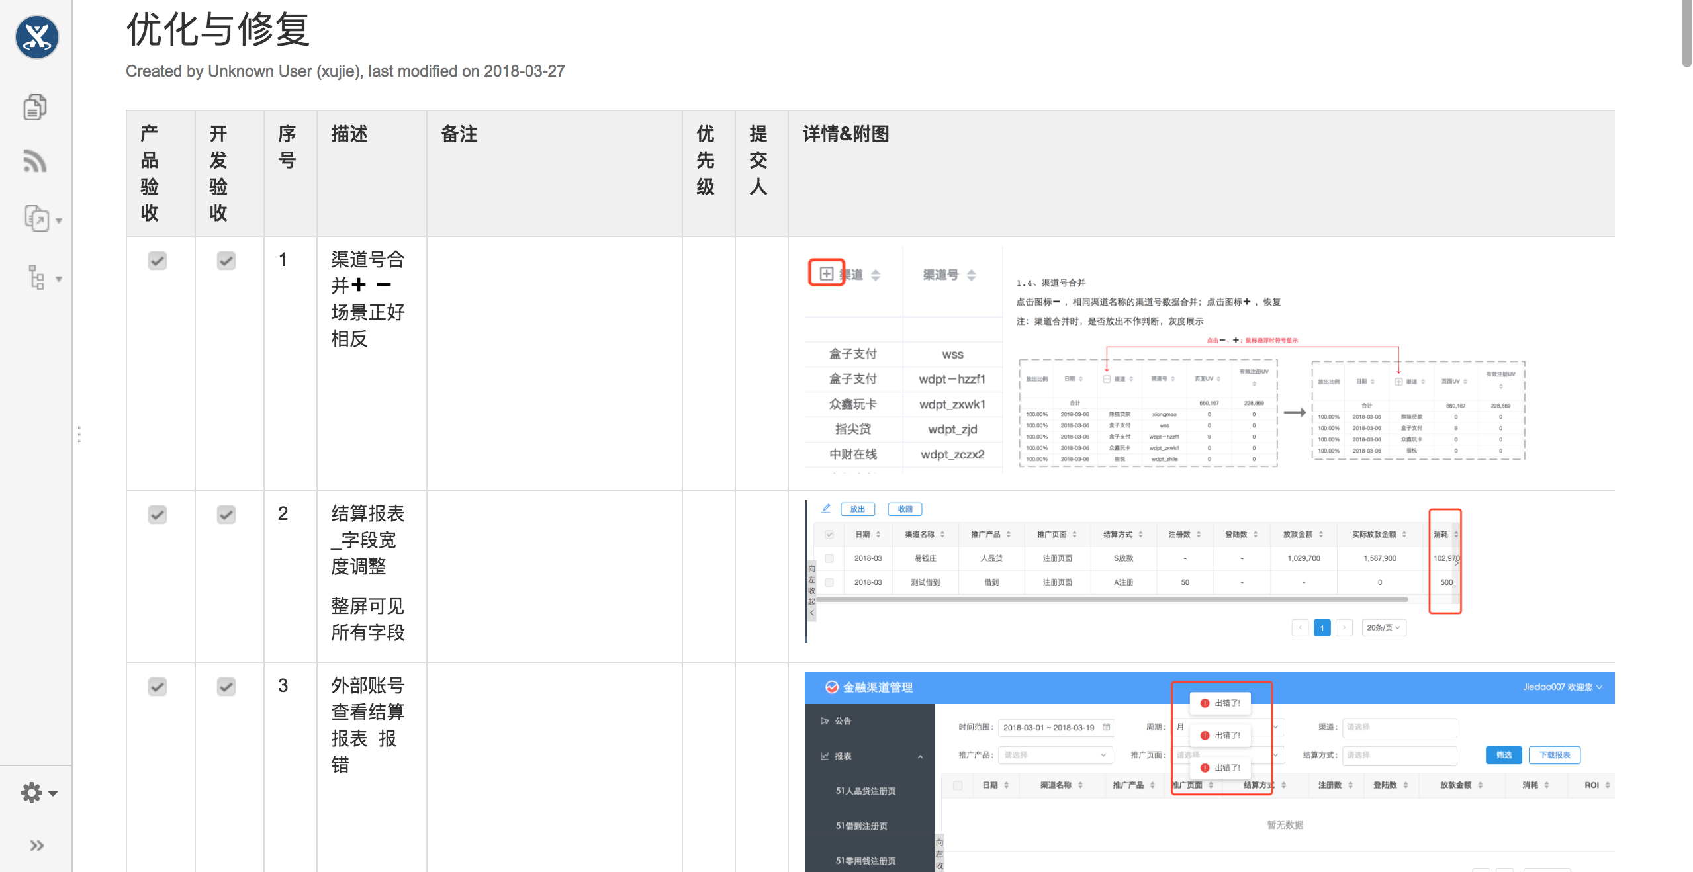Toggle 开发验收 checkbox in row 3
Image resolution: width=1693 pixels, height=872 pixels.
coord(226,686)
